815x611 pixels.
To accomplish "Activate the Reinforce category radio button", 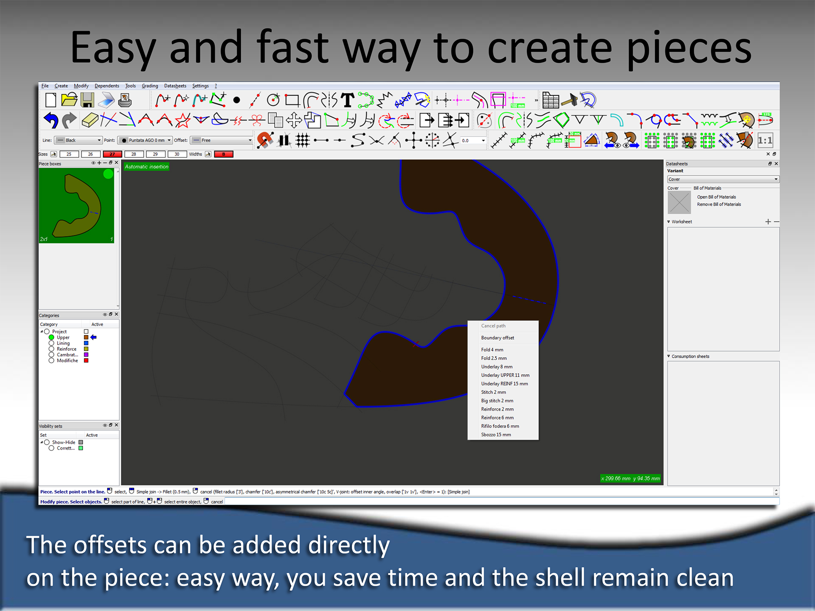I will 51,349.
